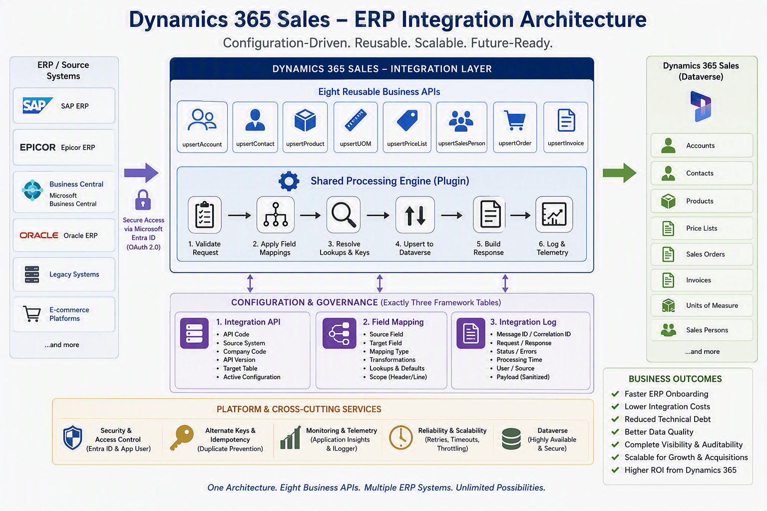Select the upsertSalesPerson group icon
767x511 pixels.
point(461,120)
